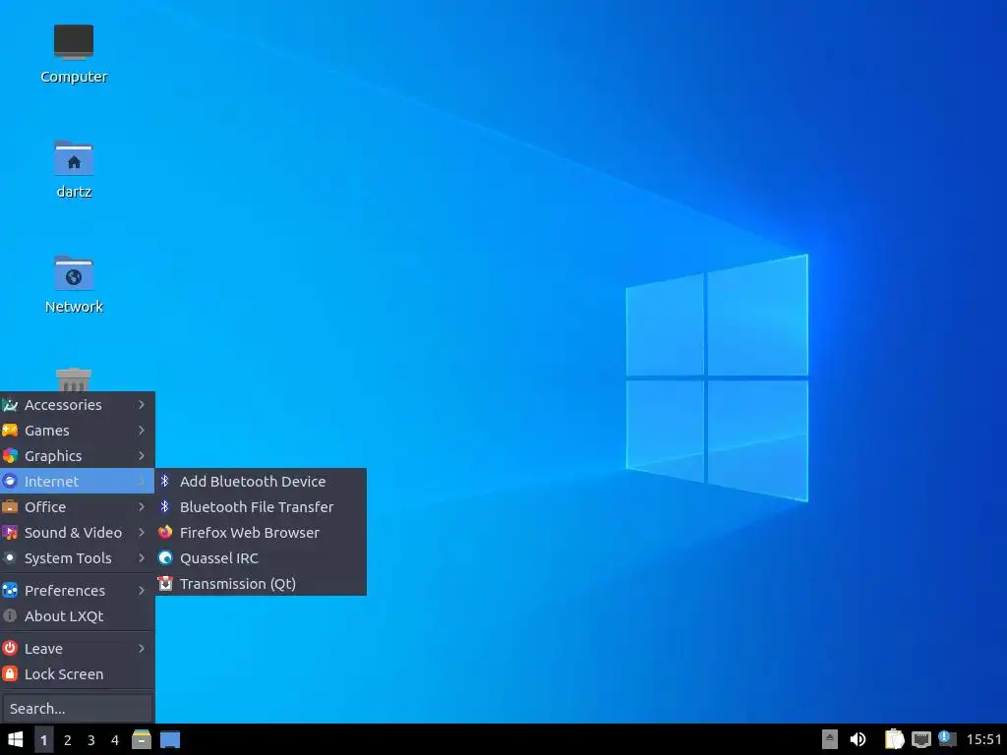Click the Firefox logo icon

[x=165, y=532]
